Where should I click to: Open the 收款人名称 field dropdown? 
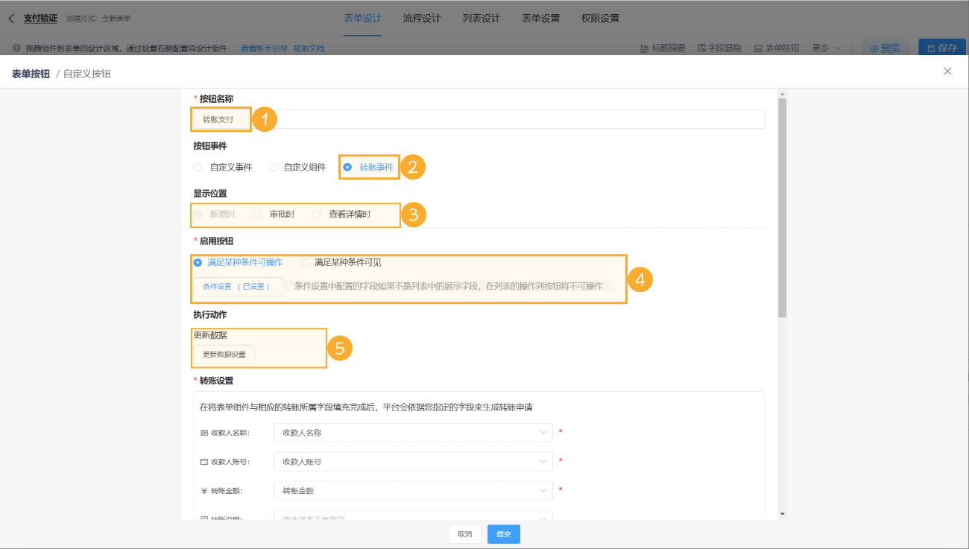[413, 432]
